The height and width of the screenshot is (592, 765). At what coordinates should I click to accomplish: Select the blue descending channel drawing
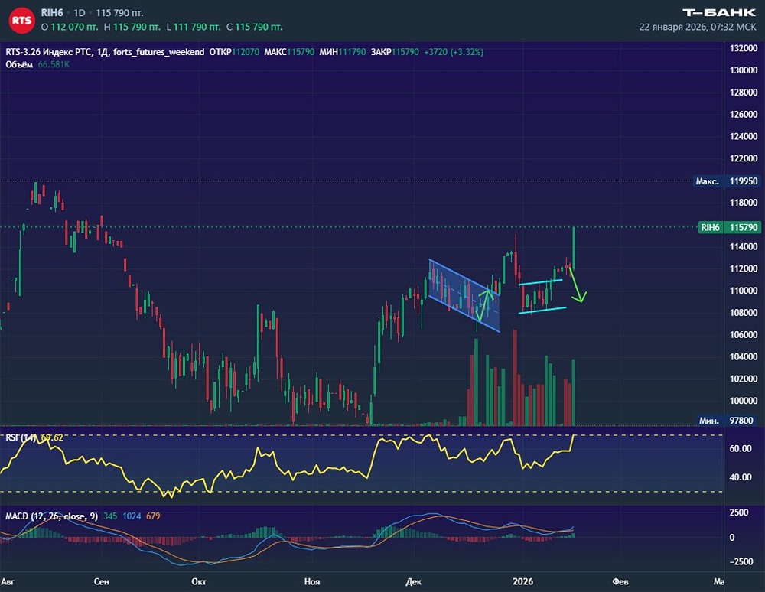[464, 295]
